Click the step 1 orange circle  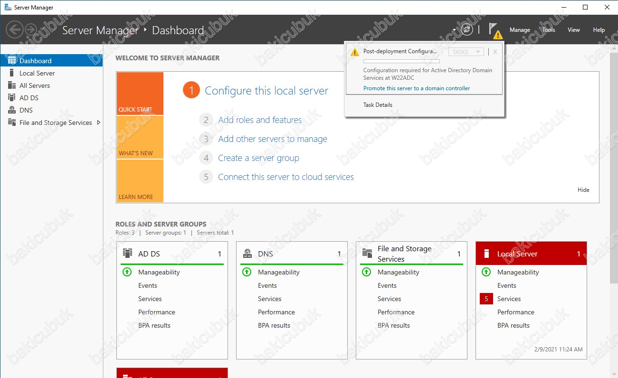pos(191,91)
